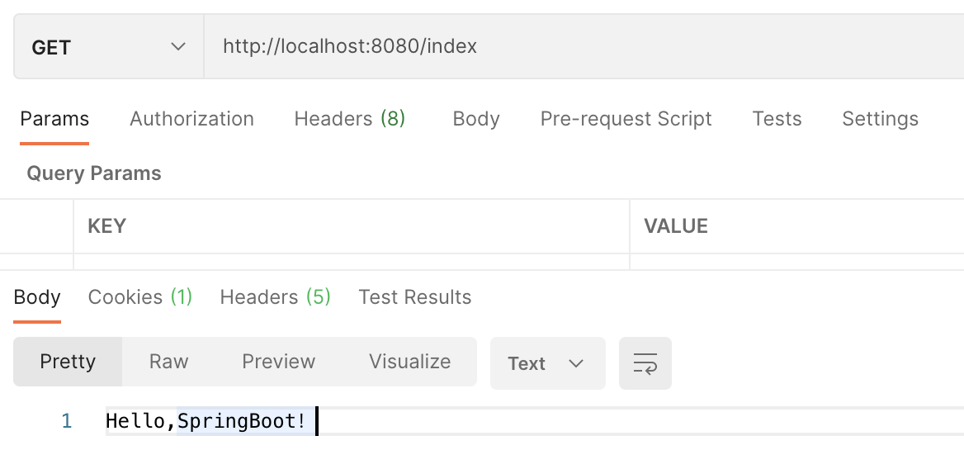Show the Test Results tab
Viewport: 964px width, 469px height.
click(x=414, y=297)
